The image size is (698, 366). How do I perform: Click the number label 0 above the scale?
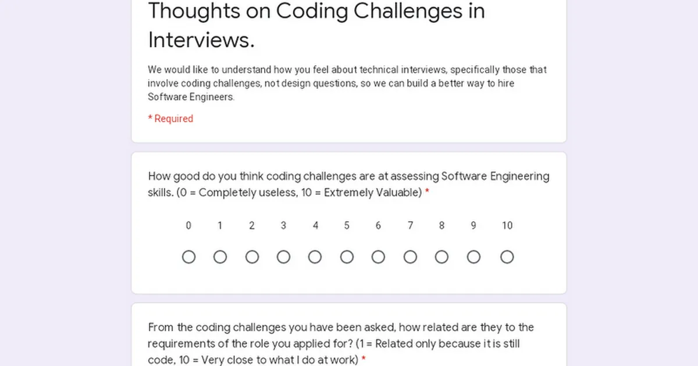click(188, 225)
